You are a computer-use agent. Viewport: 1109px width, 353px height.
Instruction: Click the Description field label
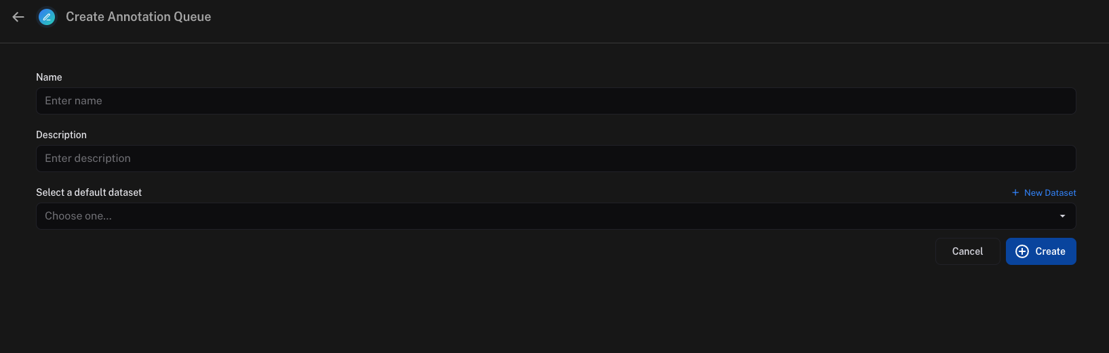point(61,135)
